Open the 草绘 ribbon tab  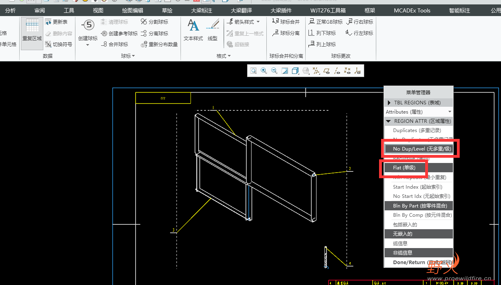(x=167, y=10)
